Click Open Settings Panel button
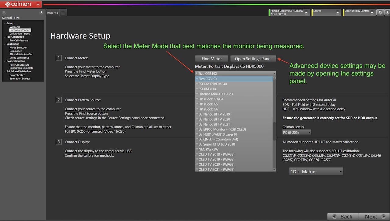 [253, 59]
